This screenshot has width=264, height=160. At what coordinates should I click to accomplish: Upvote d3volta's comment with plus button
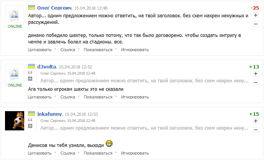click(x=256, y=74)
